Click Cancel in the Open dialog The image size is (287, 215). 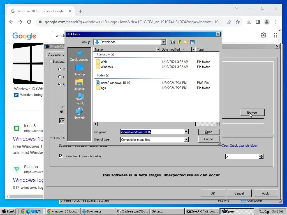[x=209, y=139]
